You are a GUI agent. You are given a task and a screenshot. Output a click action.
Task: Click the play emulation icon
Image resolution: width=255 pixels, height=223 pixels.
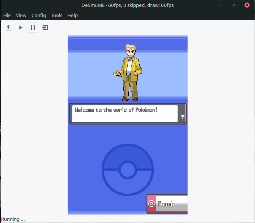21,28
